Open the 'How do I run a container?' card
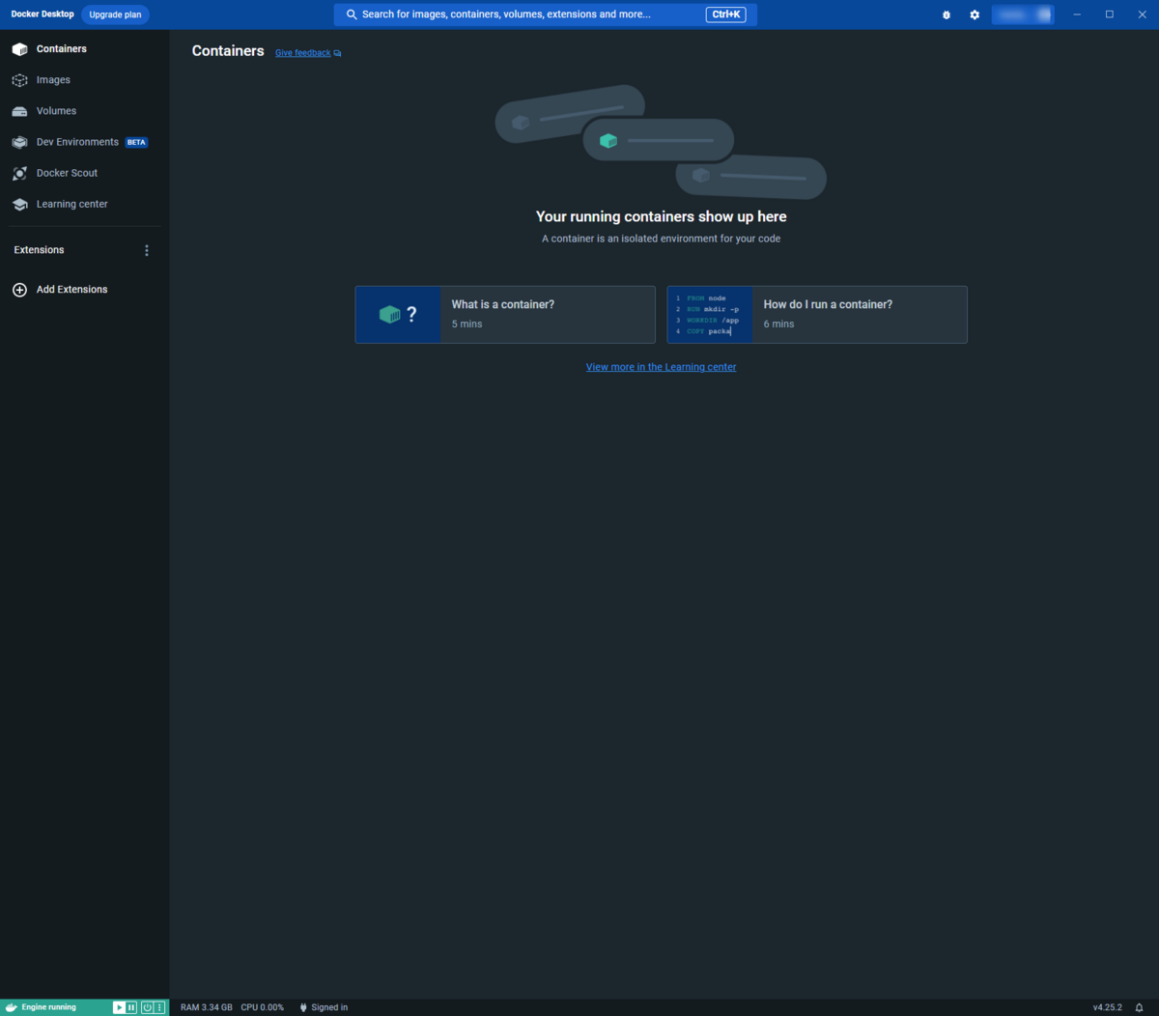The image size is (1159, 1016). pos(817,314)
